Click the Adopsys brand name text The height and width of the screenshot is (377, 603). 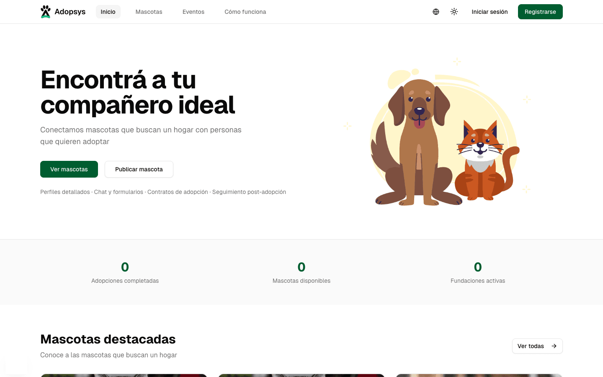click(70, 11)
